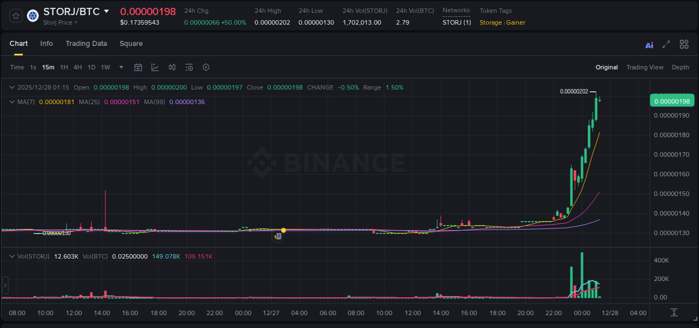Viewport: 699px width, 328px height.
Task: Expand the left side panel arrow
Action: (x=4, y=285)
